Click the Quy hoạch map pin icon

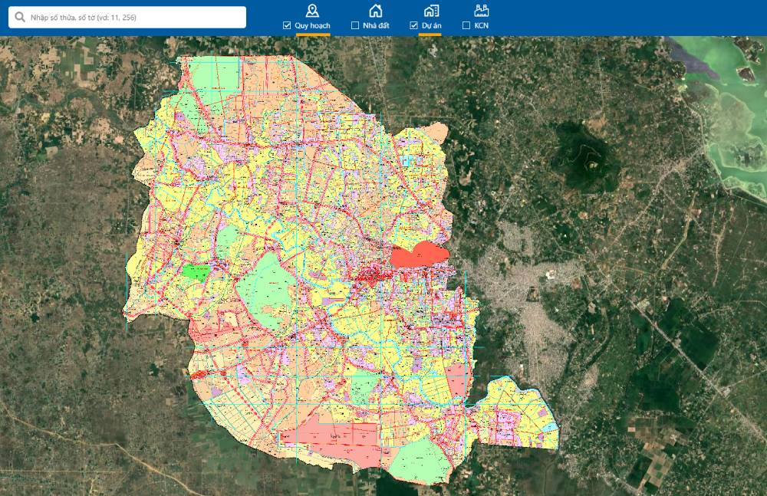pos(312,10)
